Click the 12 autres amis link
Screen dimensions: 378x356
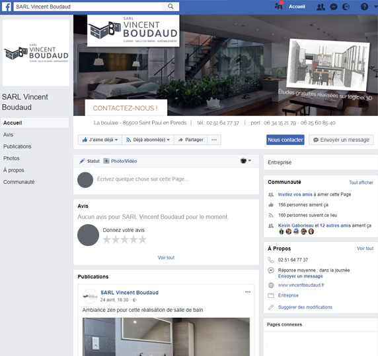335,225
